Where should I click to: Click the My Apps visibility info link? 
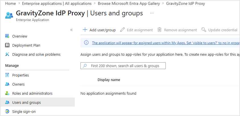166,43
